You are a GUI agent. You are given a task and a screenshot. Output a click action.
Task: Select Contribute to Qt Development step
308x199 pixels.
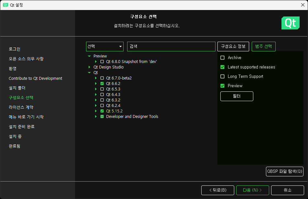36,79
